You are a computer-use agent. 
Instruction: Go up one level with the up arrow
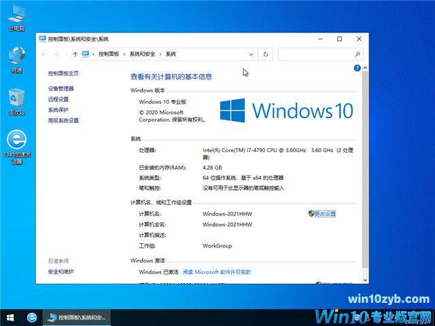[75, 54]
